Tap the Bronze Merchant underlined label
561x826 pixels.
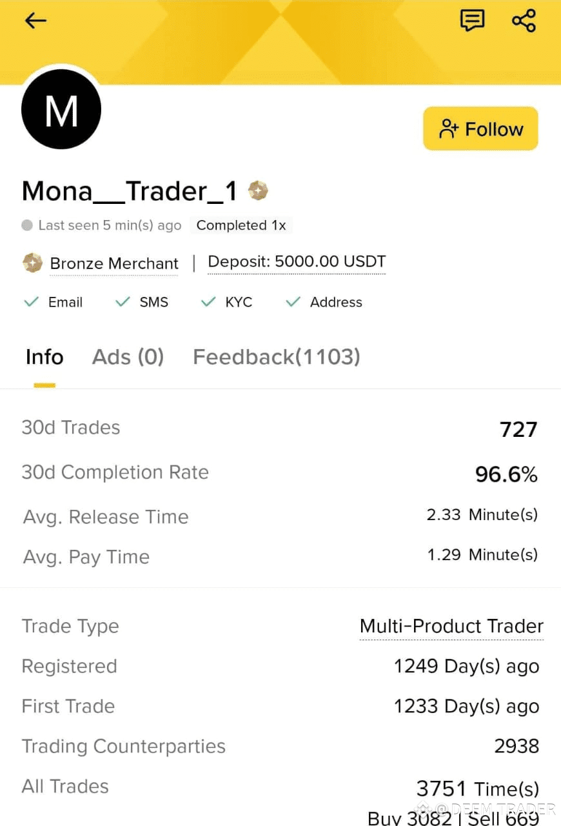coord(114,264)
